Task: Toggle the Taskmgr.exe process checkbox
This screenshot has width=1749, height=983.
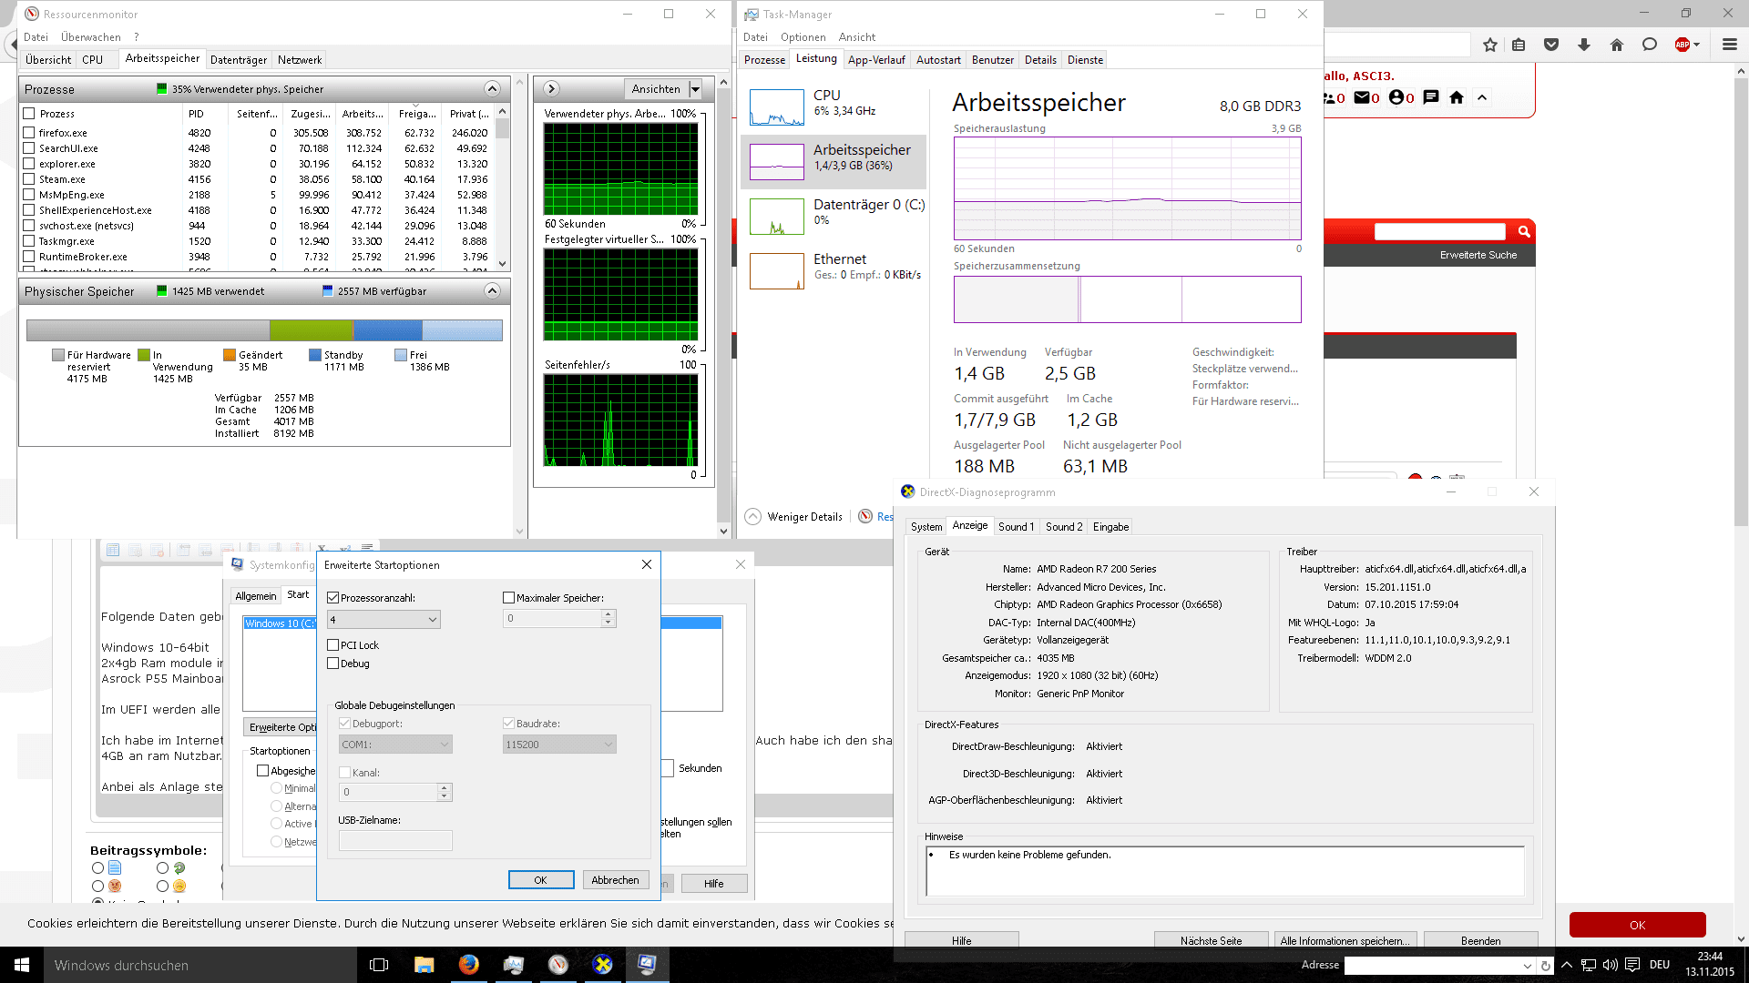Action: tap(29, 241)
